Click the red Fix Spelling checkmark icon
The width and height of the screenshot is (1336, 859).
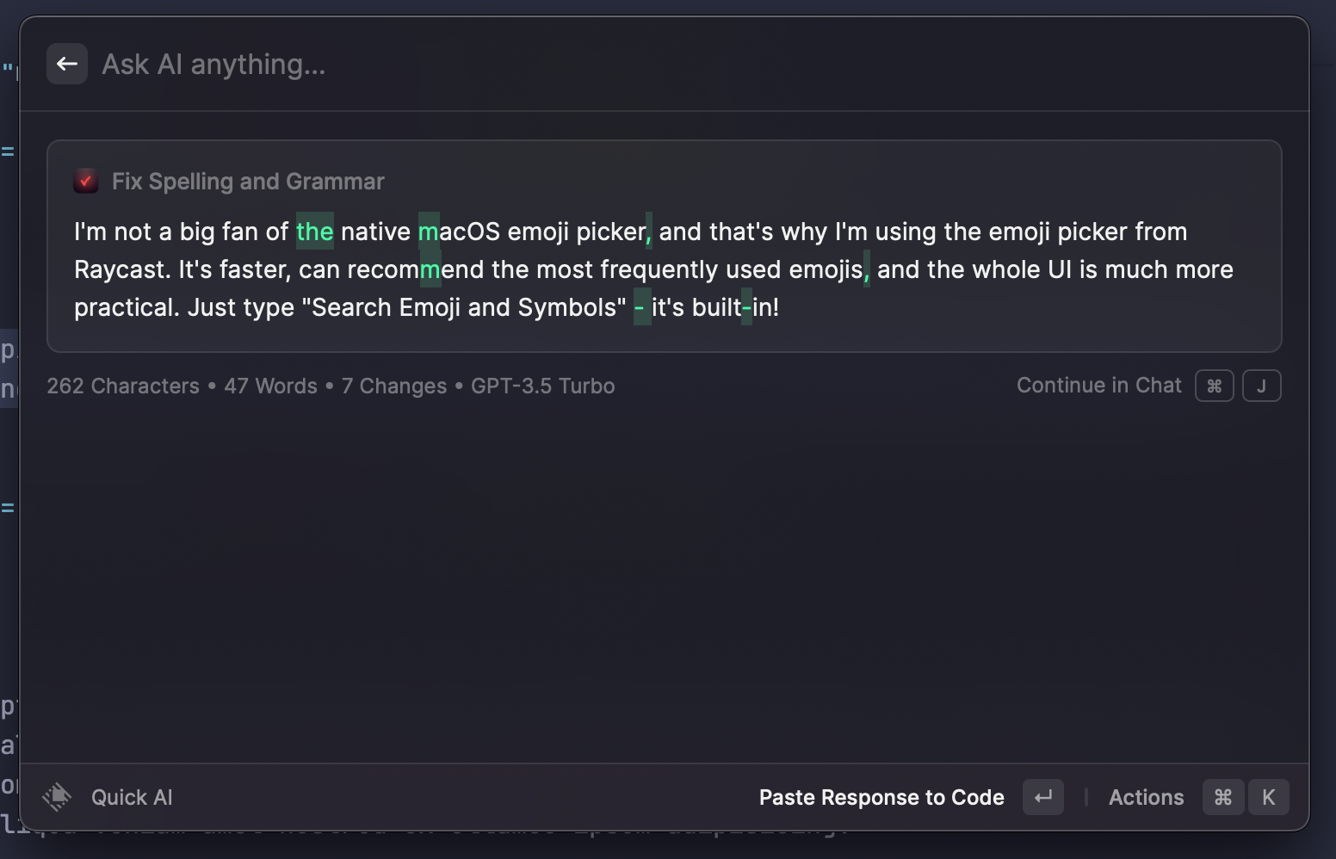click(x=86, y=182)
